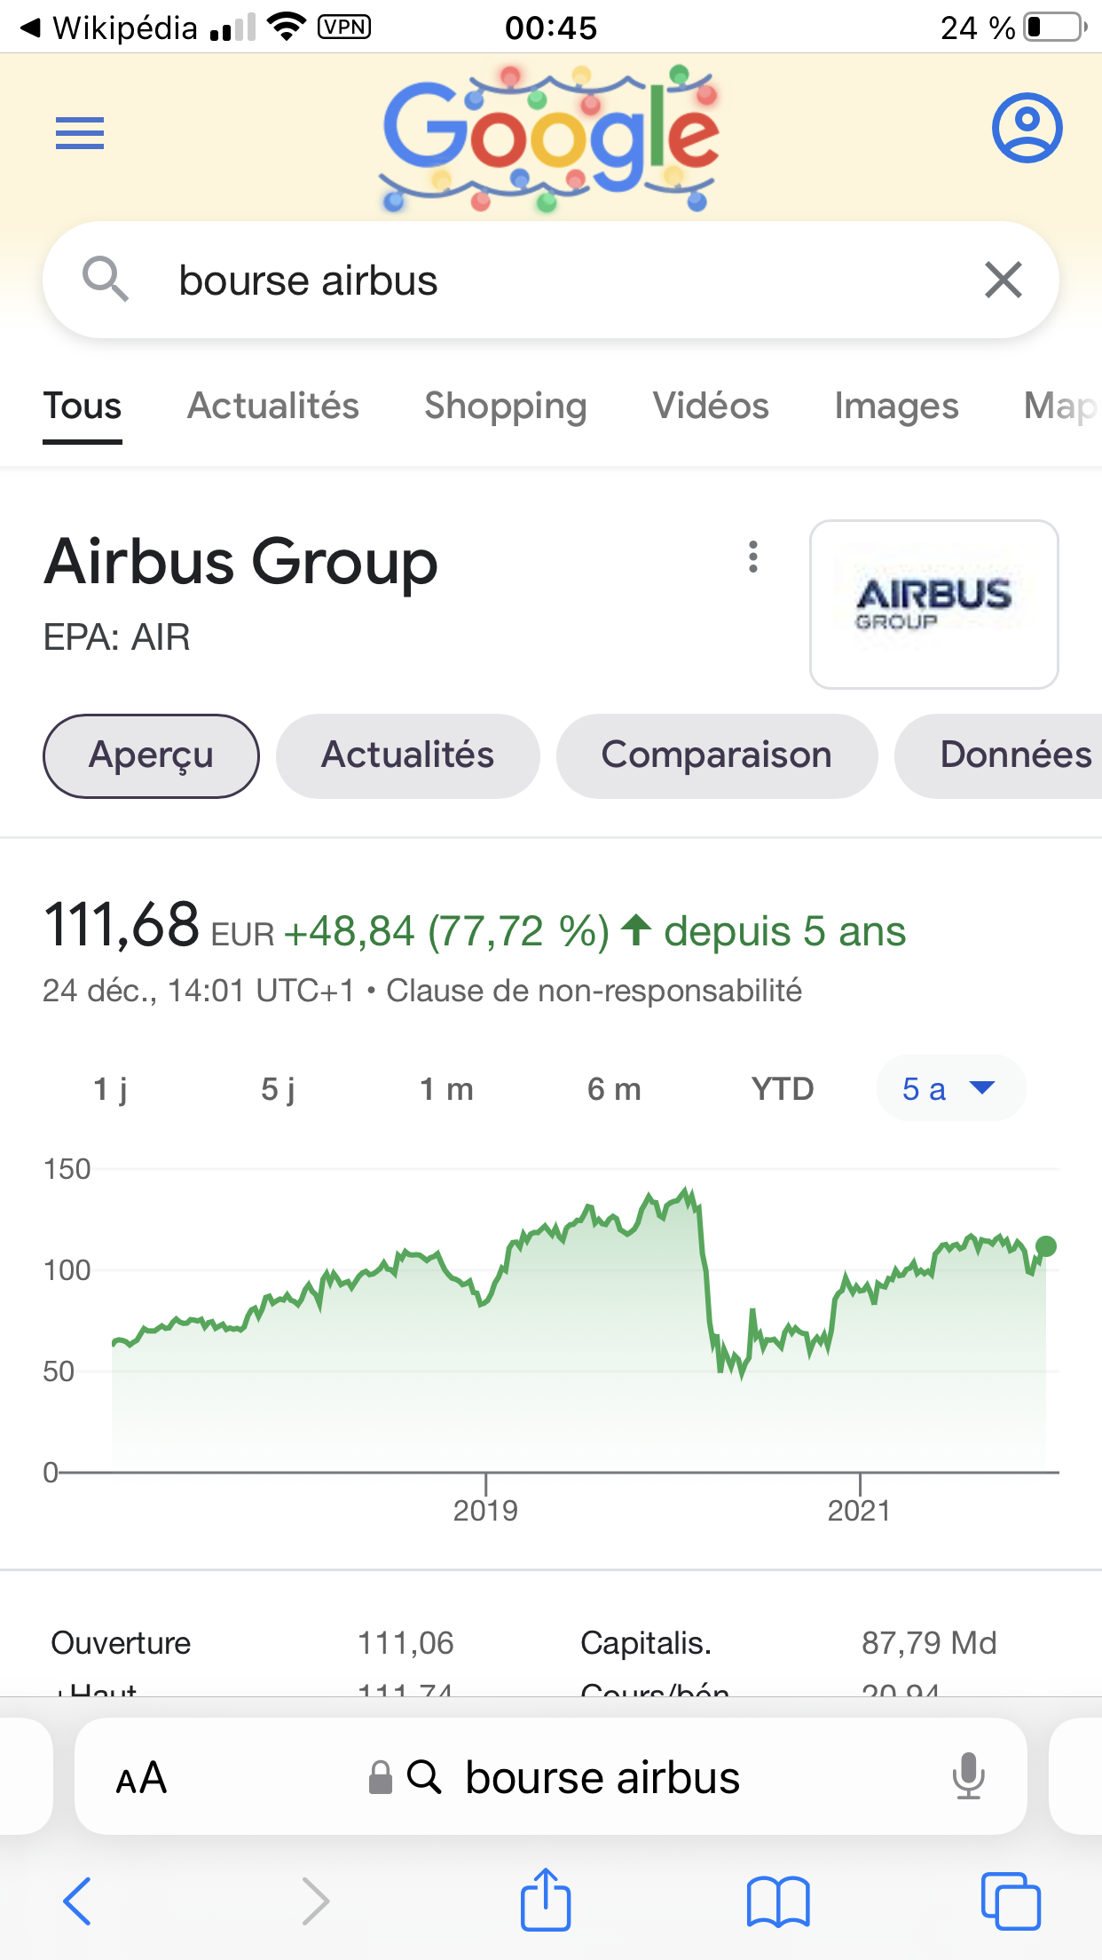Select the Comparaison chip
1102x1960 pixels.
[716, 755]
